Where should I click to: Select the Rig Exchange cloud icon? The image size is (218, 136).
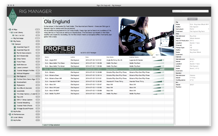pos(12,38)
